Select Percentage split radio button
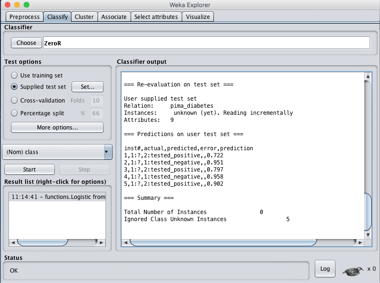380x283 pixels. coord(14,113)
